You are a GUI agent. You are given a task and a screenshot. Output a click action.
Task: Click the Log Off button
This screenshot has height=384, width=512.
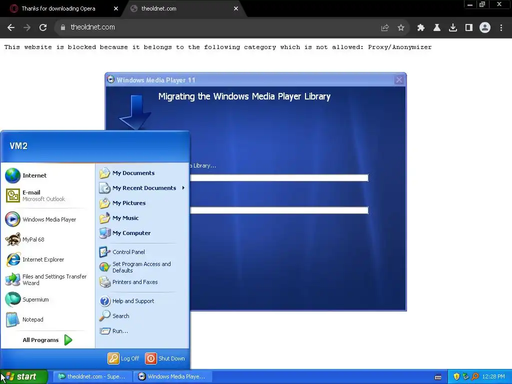click(123, 358)
